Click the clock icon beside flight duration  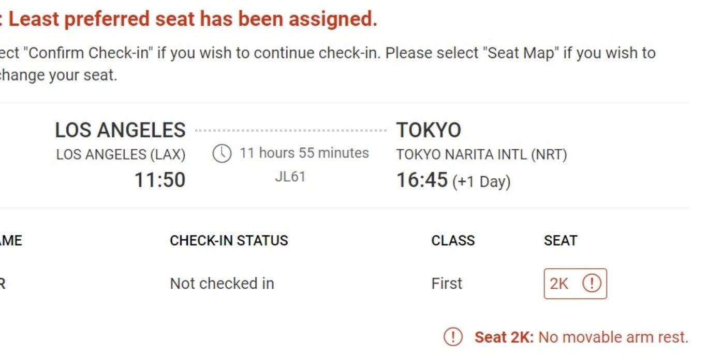222,154
